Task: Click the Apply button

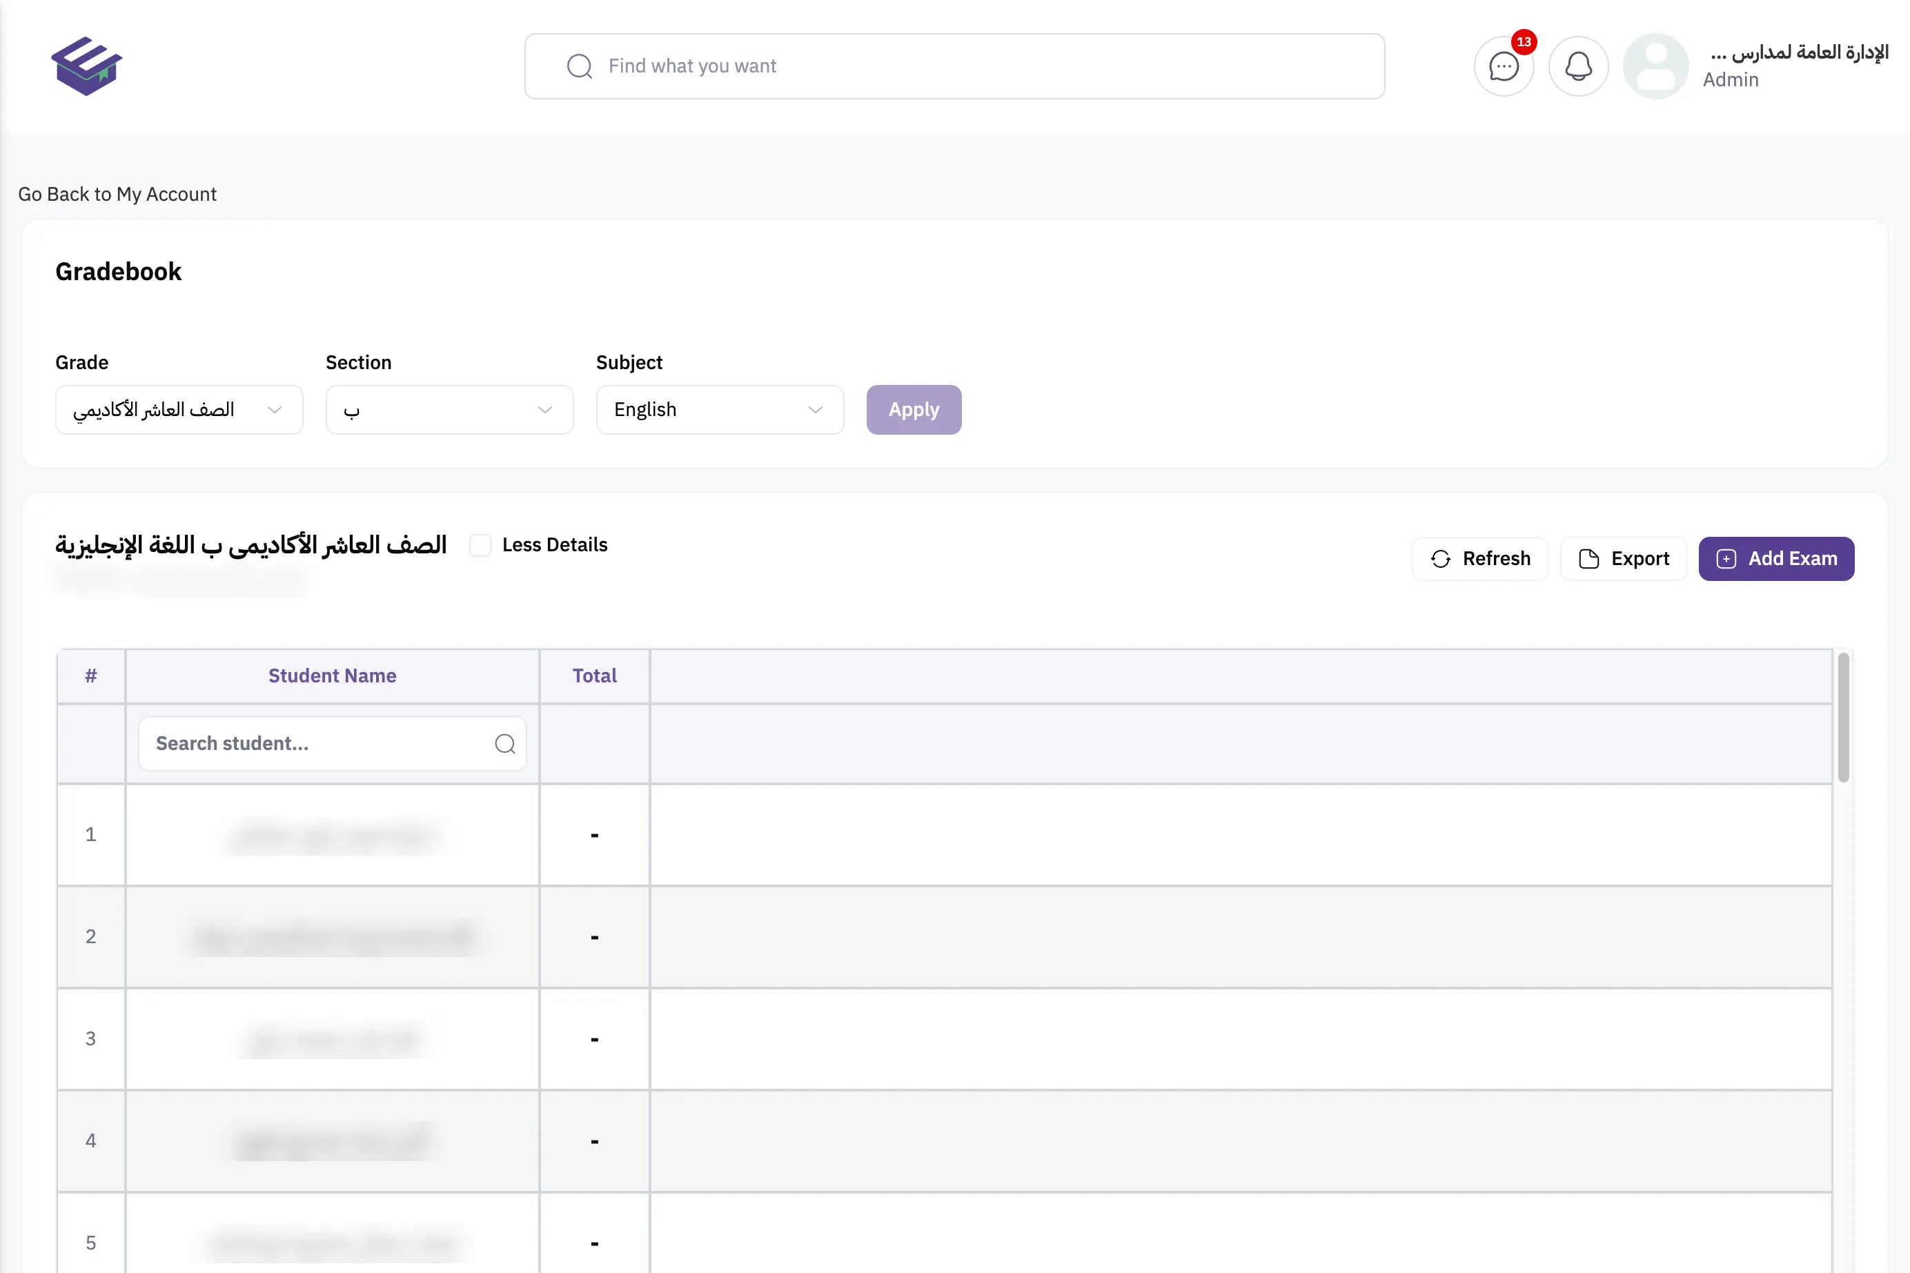Action: [913, 410]
